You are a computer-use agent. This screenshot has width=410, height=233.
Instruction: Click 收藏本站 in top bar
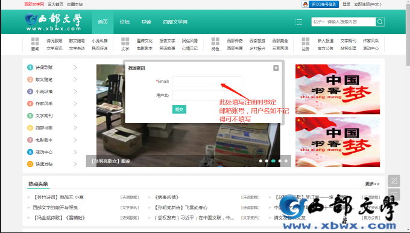click(x=75, y=4)
